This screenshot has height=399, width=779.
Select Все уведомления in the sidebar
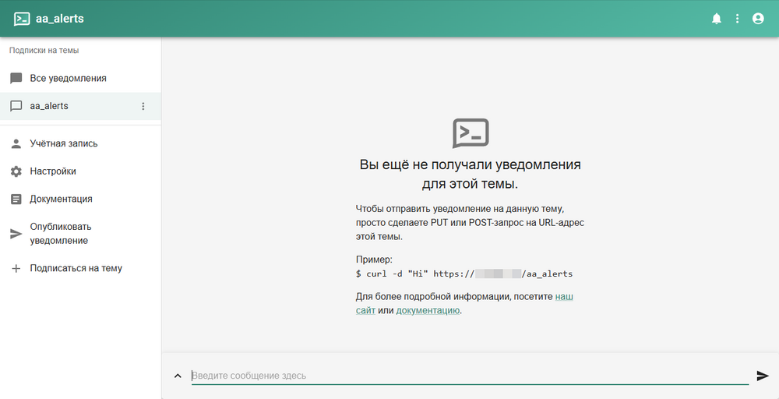pyautogui.click(x=68, y=79)
